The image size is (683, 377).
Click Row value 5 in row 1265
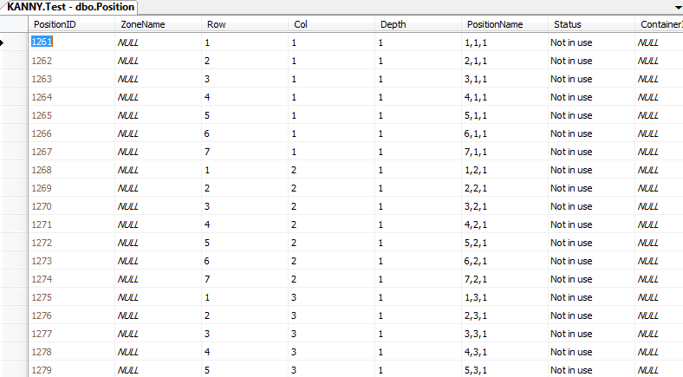click(244, 116)
